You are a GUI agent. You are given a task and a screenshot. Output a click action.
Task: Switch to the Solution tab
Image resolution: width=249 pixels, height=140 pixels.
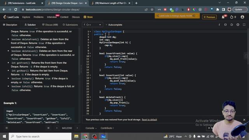(x=30, y=25)
